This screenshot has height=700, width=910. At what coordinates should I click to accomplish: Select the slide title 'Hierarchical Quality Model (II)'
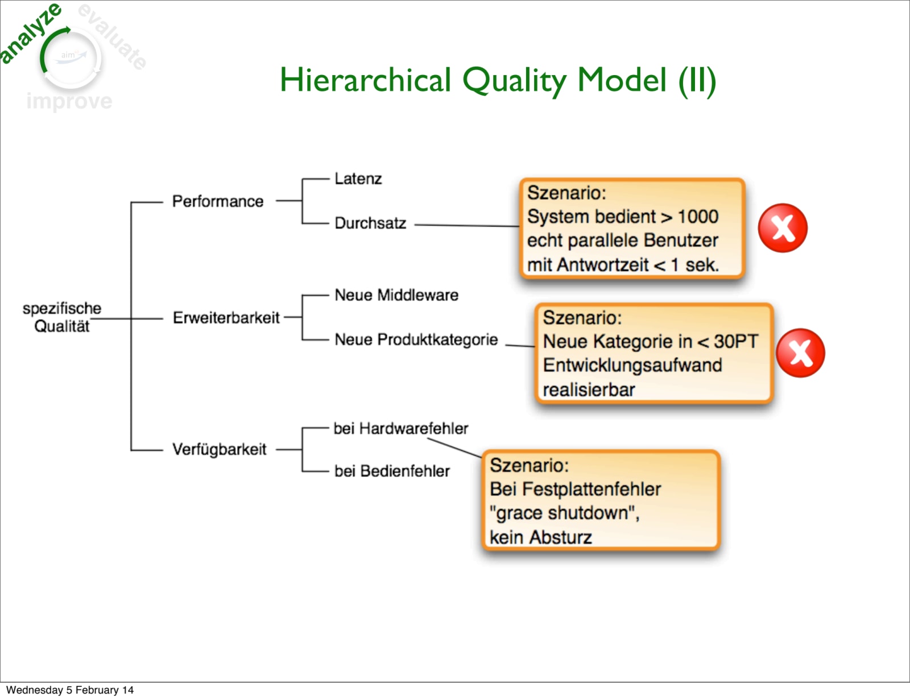coord(498,80)
